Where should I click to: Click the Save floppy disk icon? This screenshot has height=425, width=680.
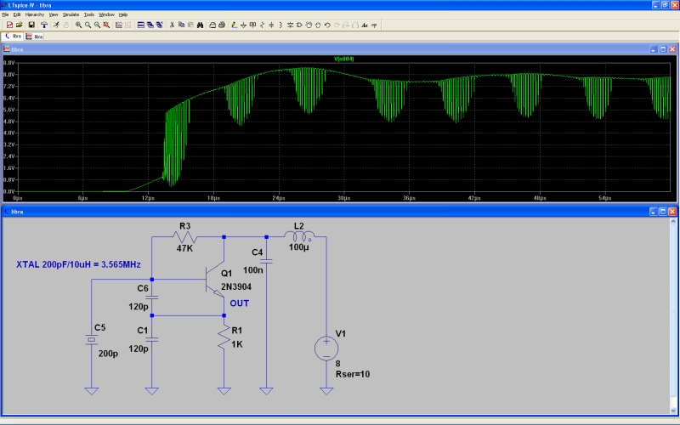[31, 25]
